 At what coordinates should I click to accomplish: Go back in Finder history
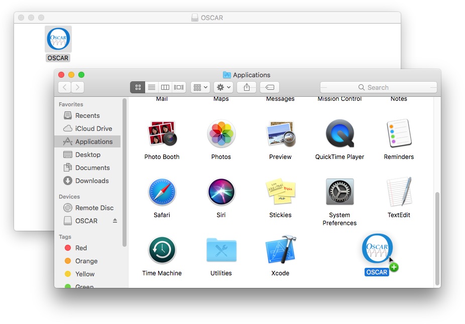click(x=65, y=87)
